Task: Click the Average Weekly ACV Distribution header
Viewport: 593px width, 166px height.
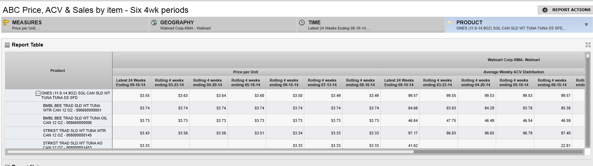Action: [513, 72]
